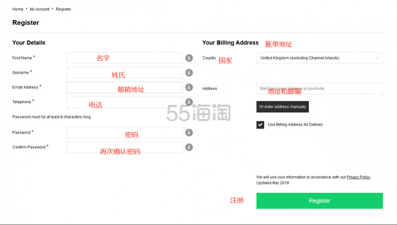Click info icon beside Confirm Password field
397x225 pixels.
(x=189, y=147)
